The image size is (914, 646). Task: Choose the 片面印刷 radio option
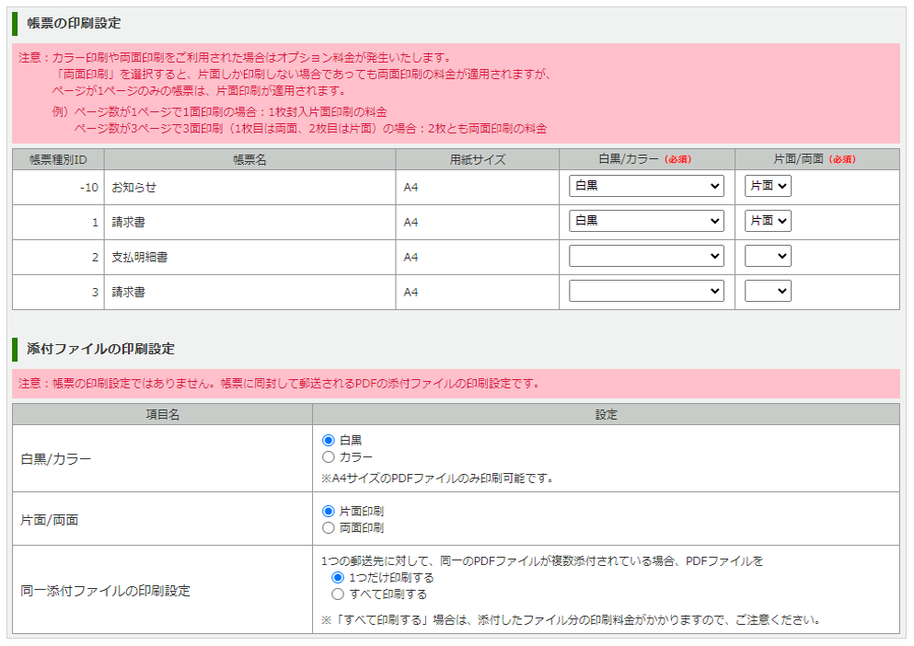(x=328, y=512)
